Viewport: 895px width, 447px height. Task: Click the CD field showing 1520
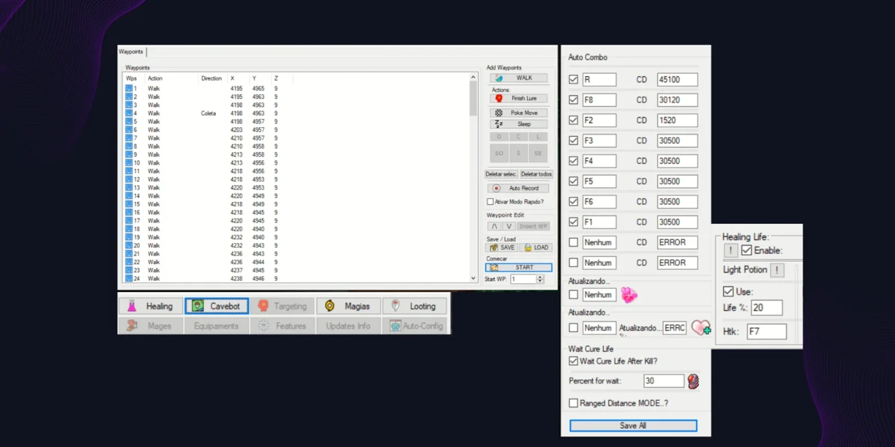pyautogui.click(x=678, y=120)
